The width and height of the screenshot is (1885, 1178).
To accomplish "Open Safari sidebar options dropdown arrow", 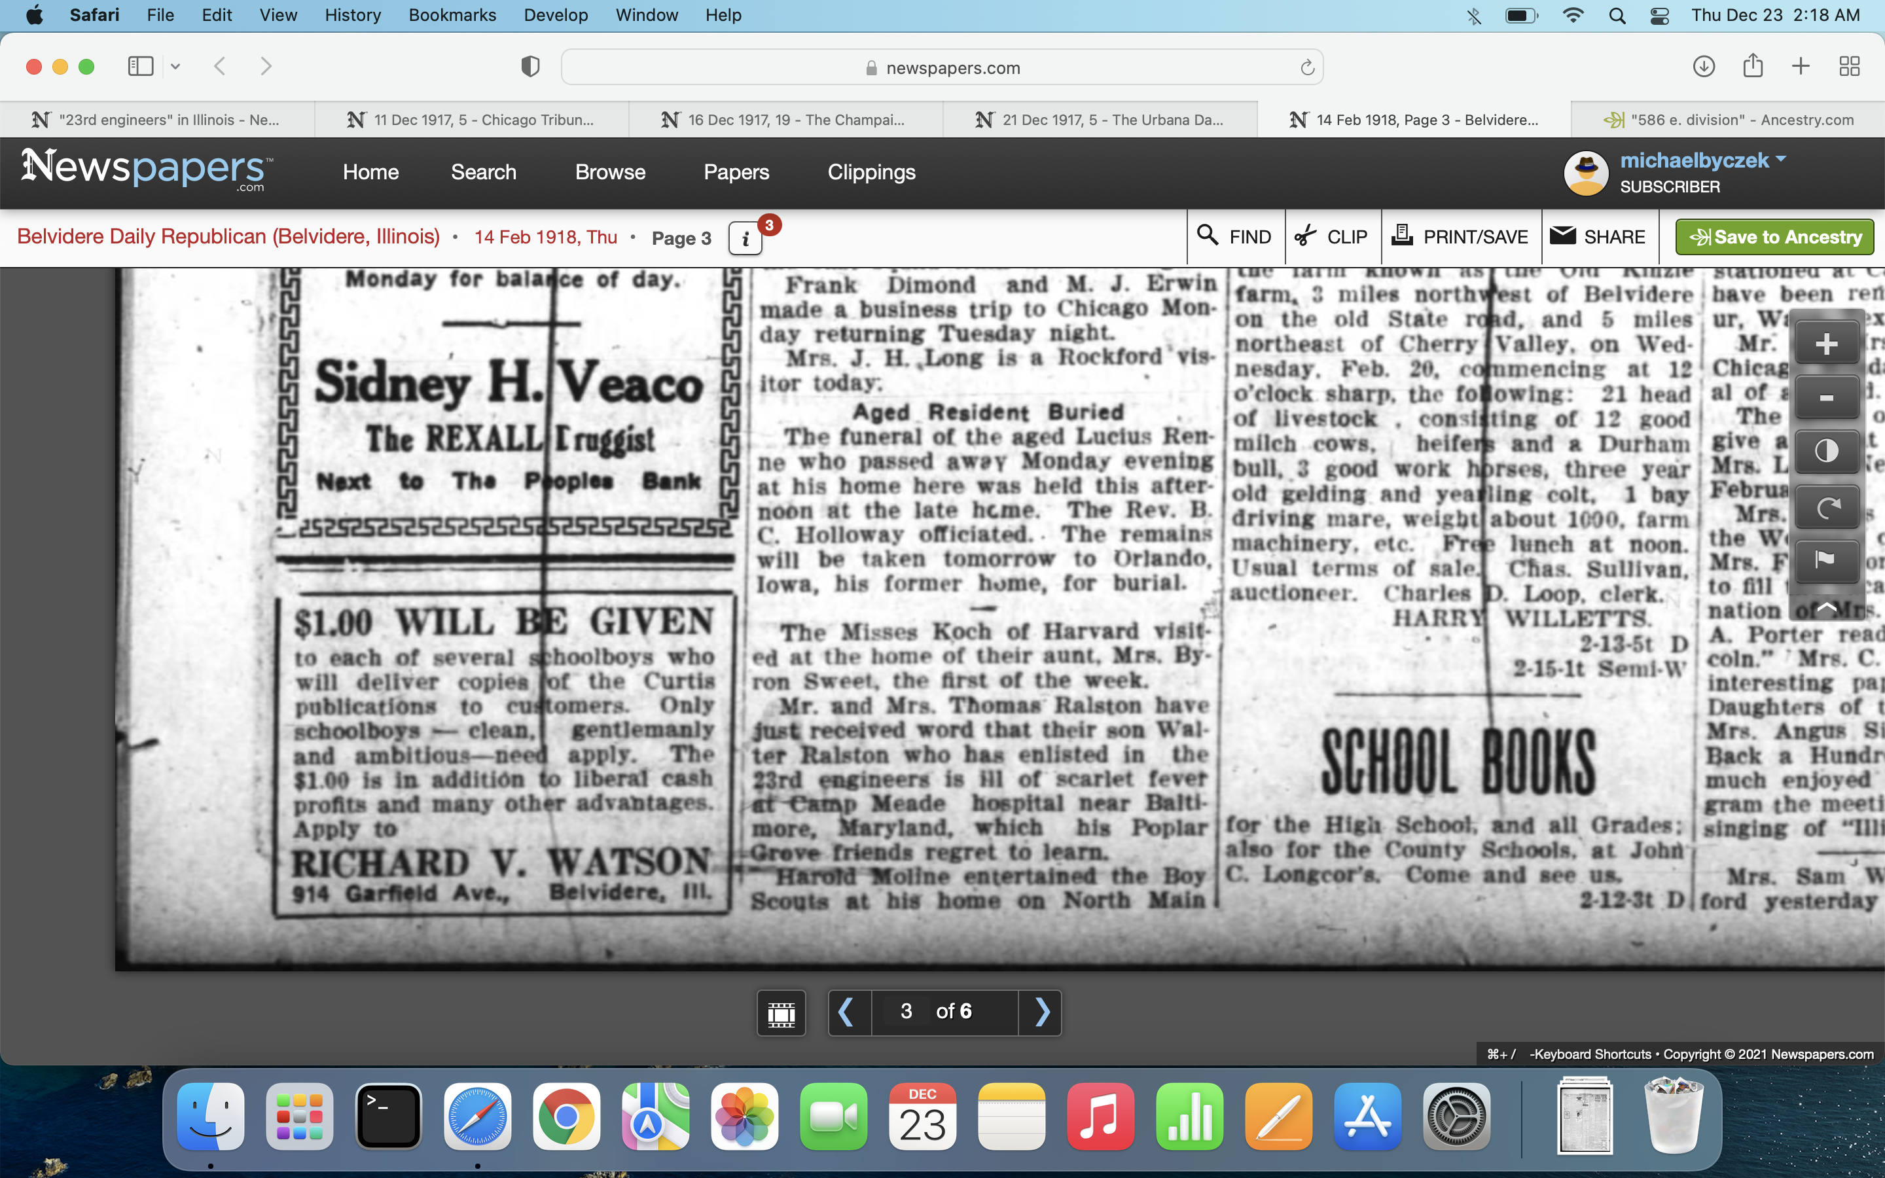I will (175, 67).
